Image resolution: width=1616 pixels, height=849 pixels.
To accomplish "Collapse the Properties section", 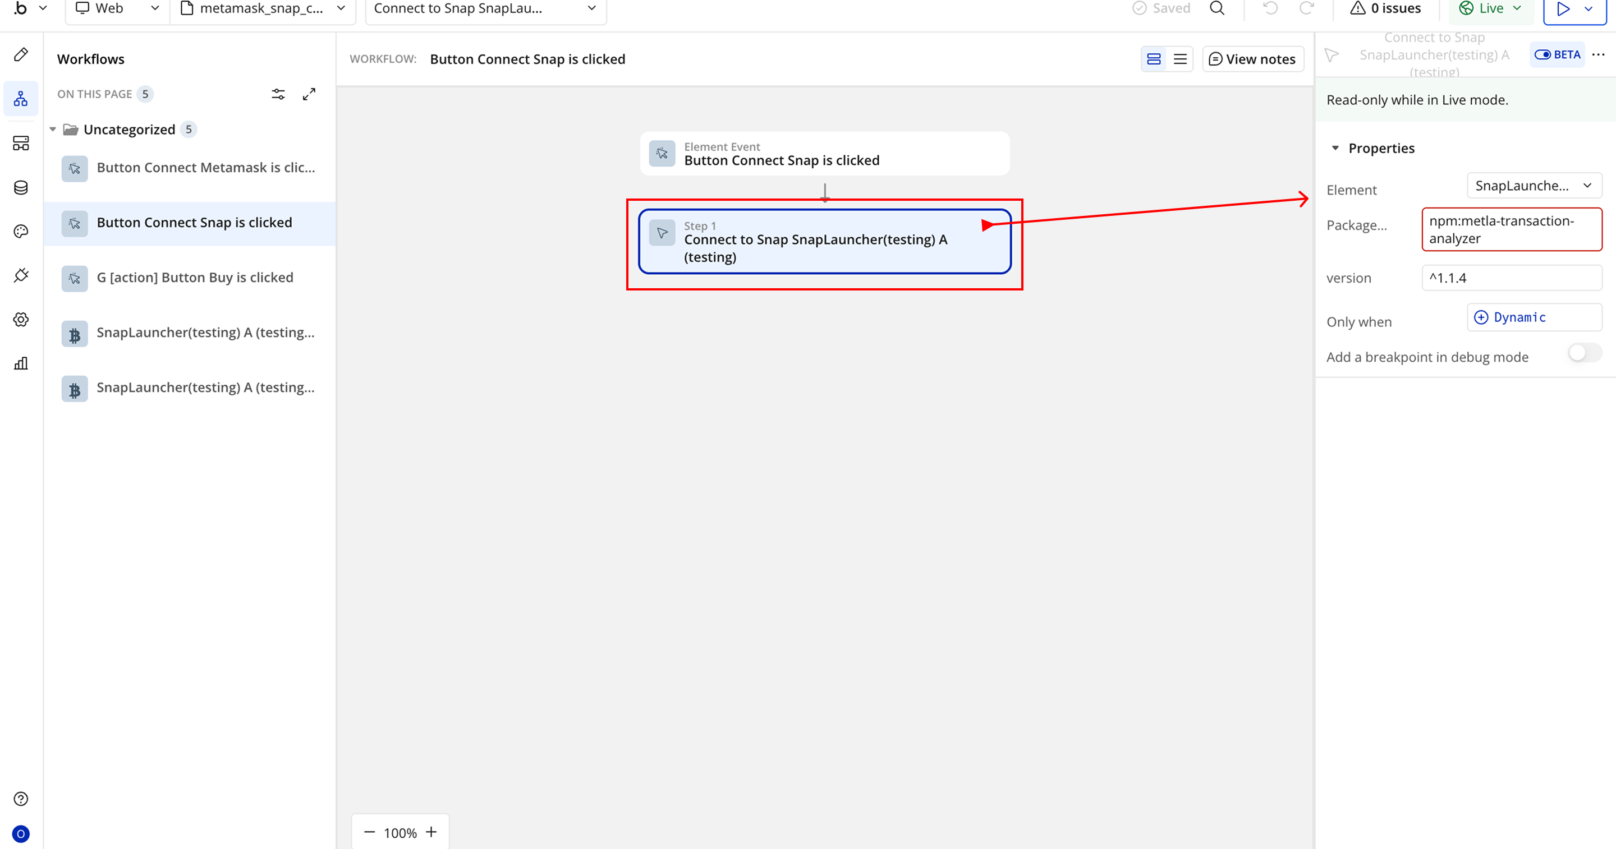I will pyautogui.click(x=1335, y=149).
